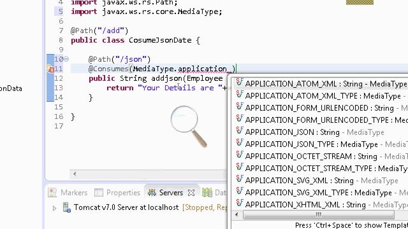Screen dimensions: 408x229
Task: Click the Properties tab icon
Action: pyautogui.click(x=99, y=192)
